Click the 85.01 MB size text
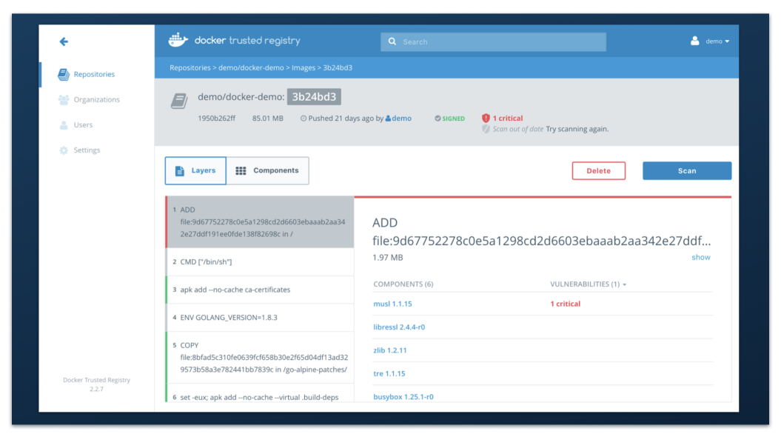Viewport: 781px width, 434px height. [x=267, y=118]
